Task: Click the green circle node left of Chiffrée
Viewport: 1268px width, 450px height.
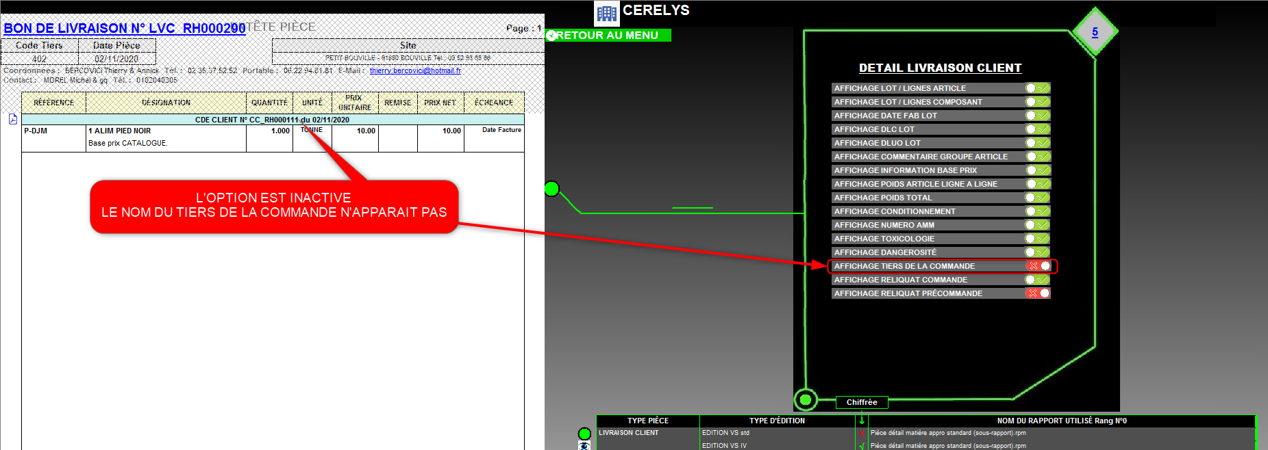Action: pos(806,399)
